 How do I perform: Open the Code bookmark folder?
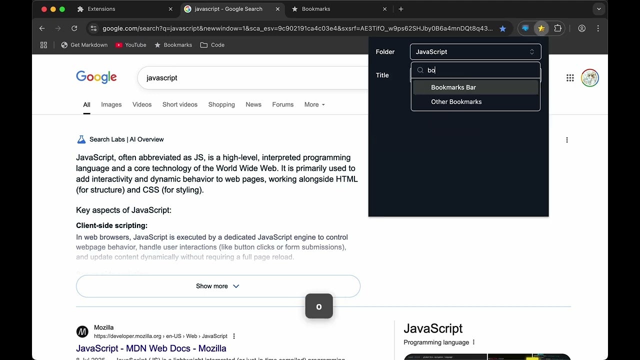click(x=212, y=45)
